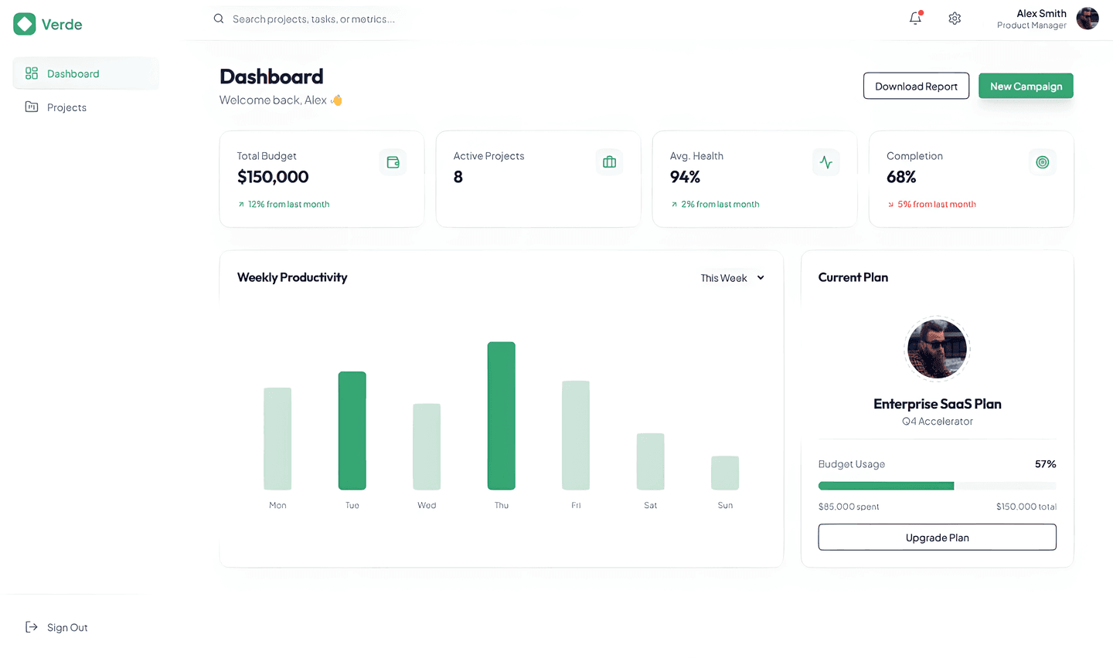Image resolution: width=1113 pixels, height=658 pixels.
Task: Click Upgrade Plan on the Current Plan card
Action: click(937, 537)
